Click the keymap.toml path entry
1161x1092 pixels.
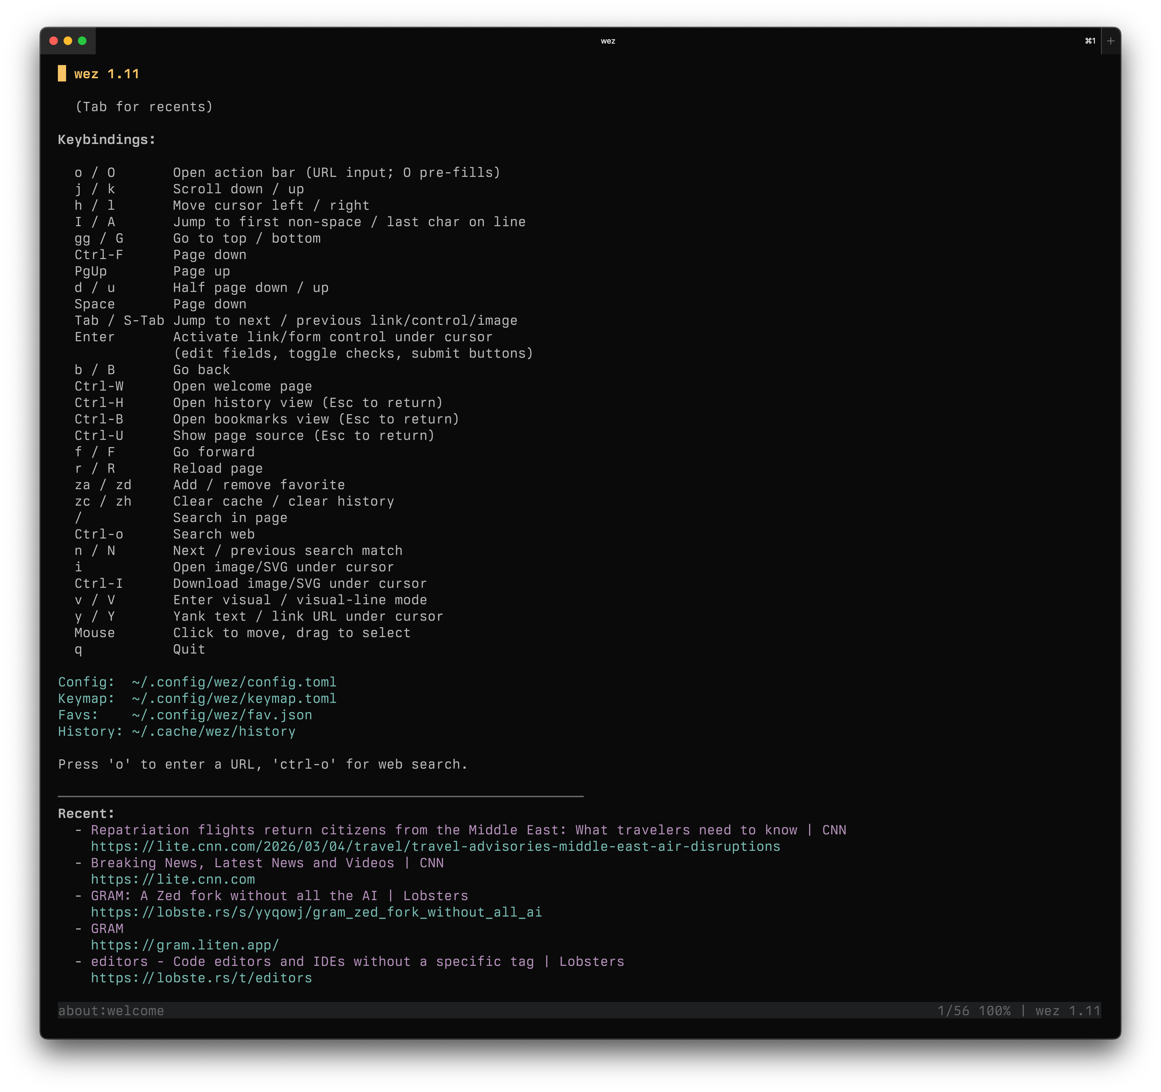(234, 698)
